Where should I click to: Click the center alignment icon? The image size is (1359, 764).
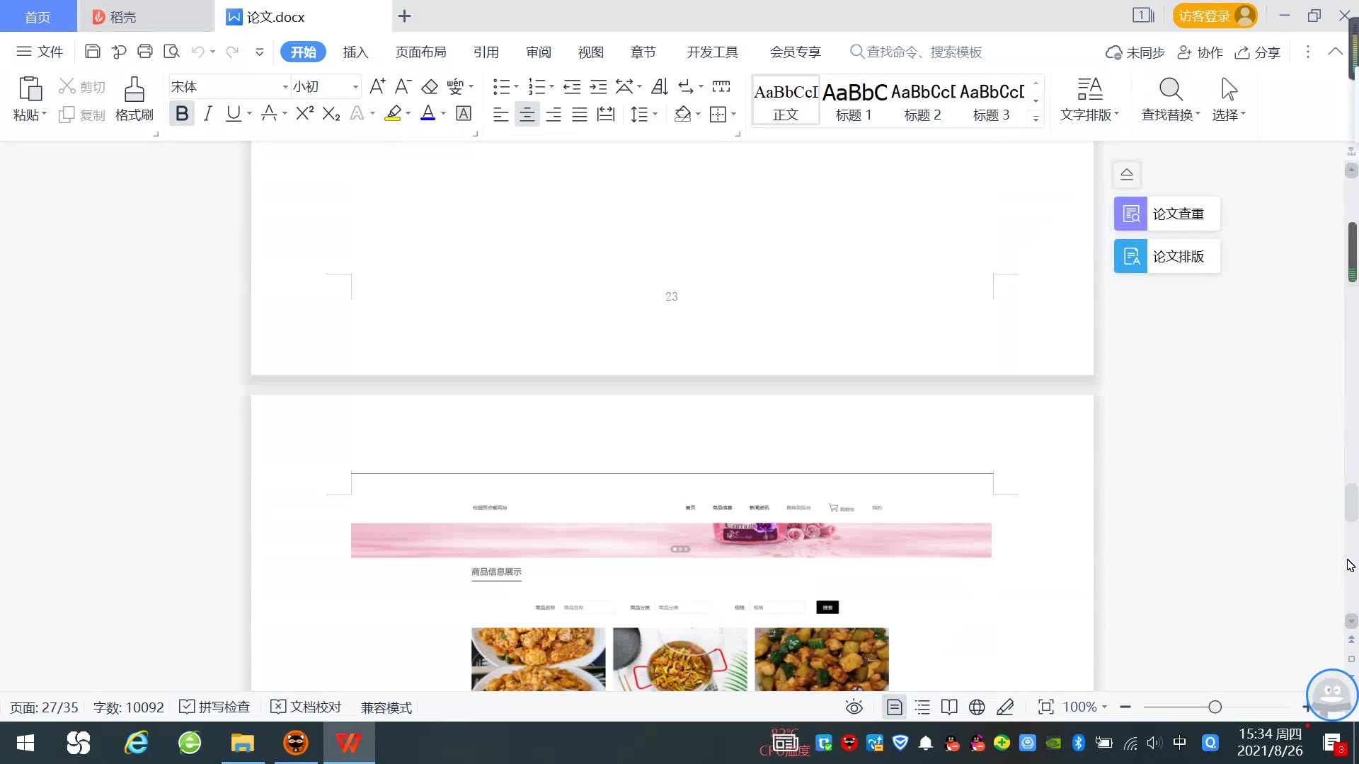coord(527,114)
